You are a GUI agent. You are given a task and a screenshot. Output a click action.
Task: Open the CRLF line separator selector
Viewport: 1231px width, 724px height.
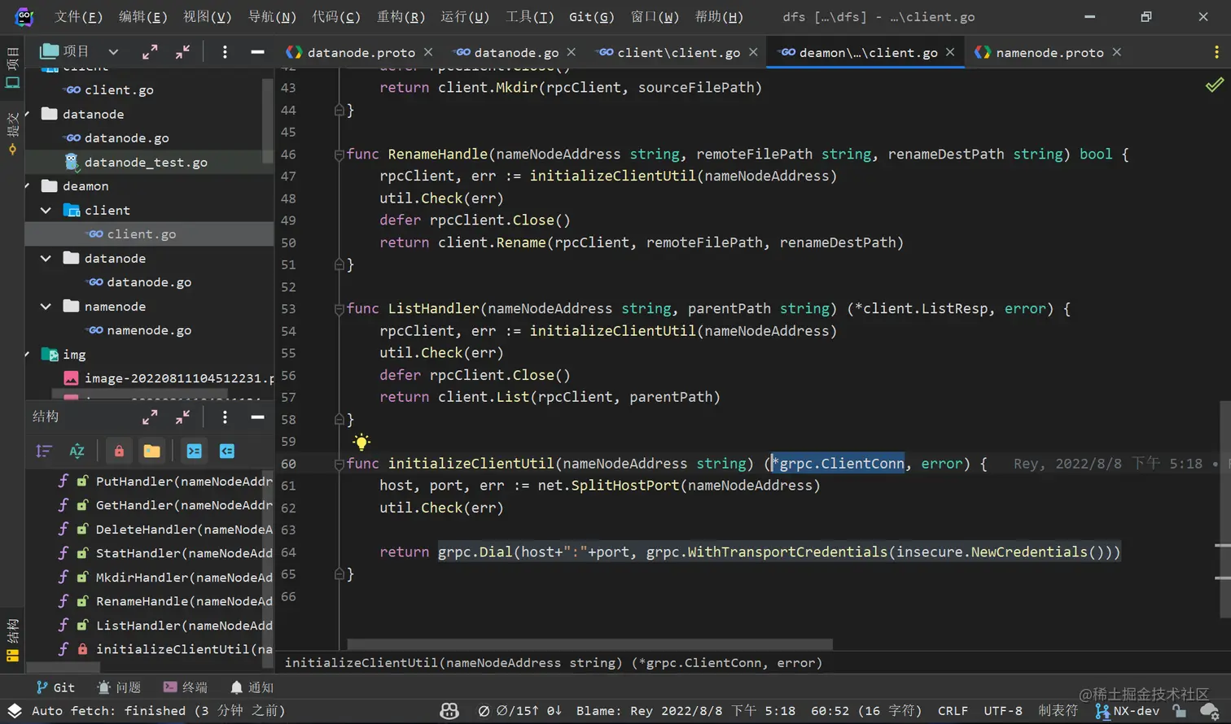(953, 710)
